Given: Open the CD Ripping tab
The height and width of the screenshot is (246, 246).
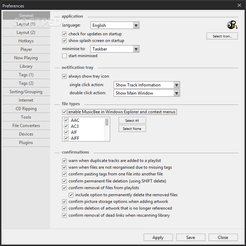Looking at the screenshot, I should (26, 109).
